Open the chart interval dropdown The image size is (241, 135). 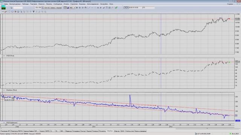(x=75, y=7)
